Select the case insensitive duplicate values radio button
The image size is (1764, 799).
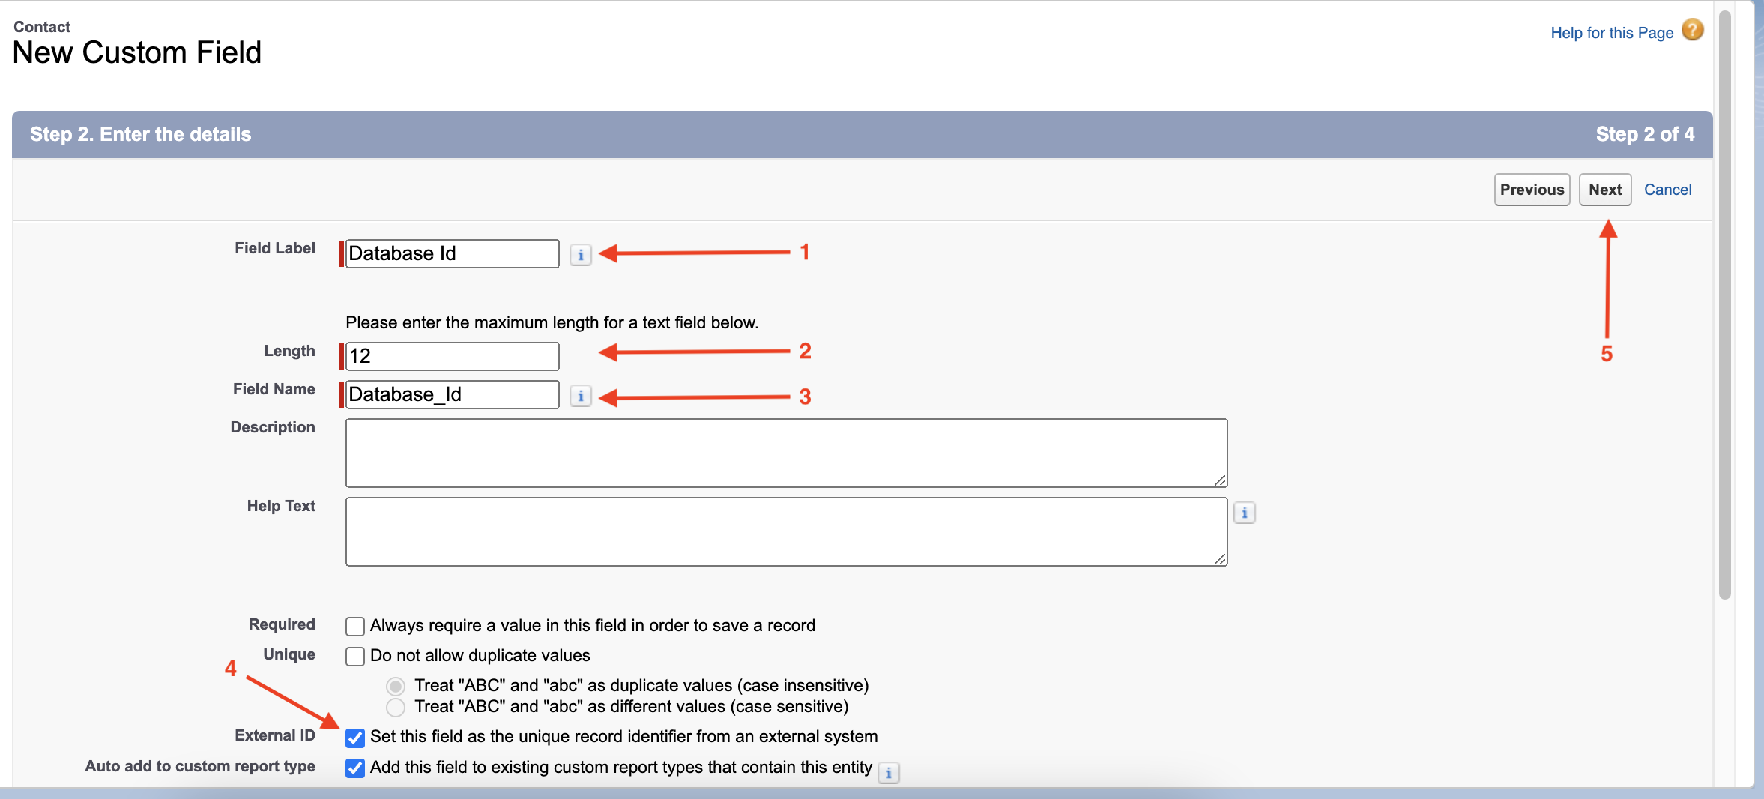[396, 685]
